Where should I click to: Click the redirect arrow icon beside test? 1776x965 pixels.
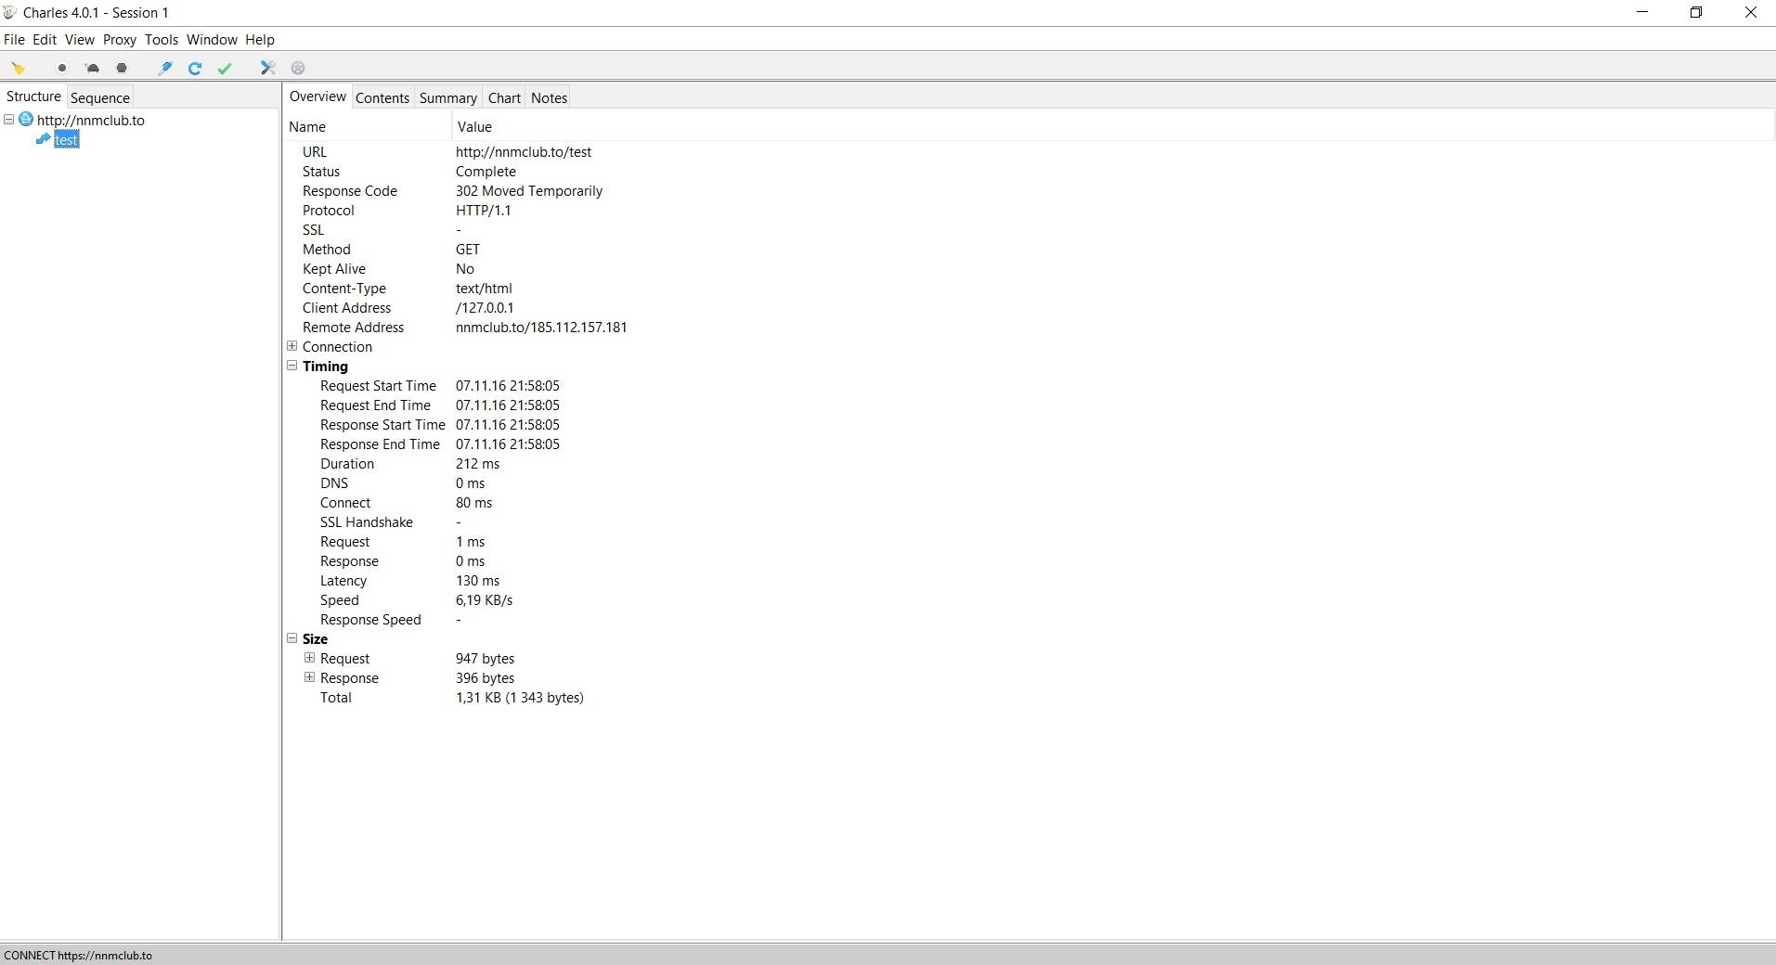[43, 139]
